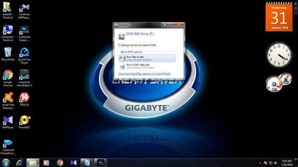Screen dimensions: 298x167
Task: Switch to the screen recorder taskbar button
Action: point(101,163)
